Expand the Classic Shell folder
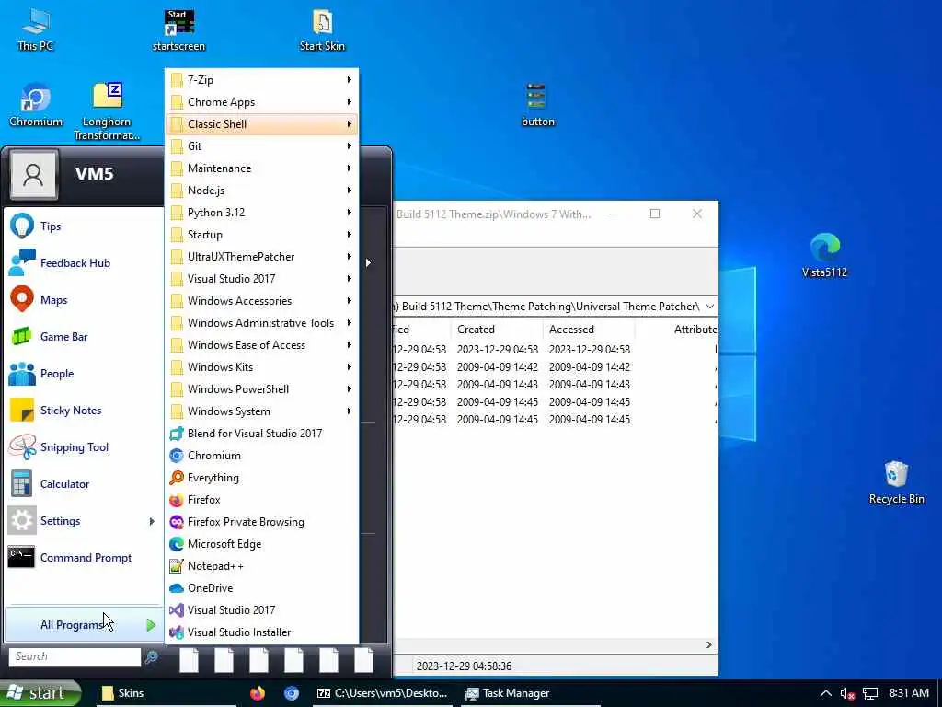The height and width of the screenshot is (707, 942). tap(262, 124)
